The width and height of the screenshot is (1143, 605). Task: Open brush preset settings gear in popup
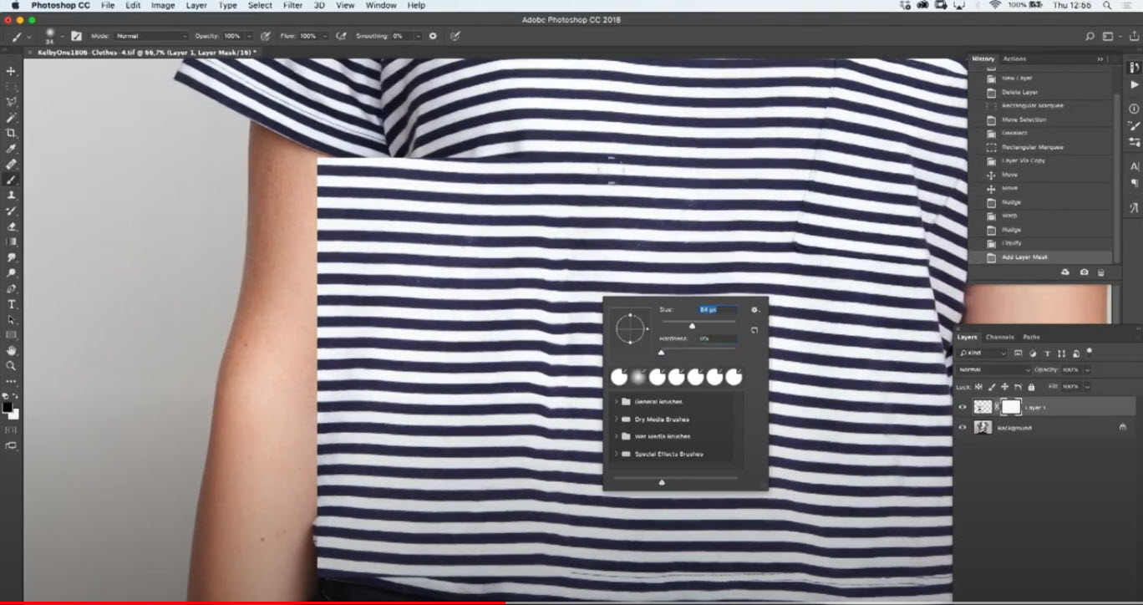pyautogui.click(x=754, y=310)
